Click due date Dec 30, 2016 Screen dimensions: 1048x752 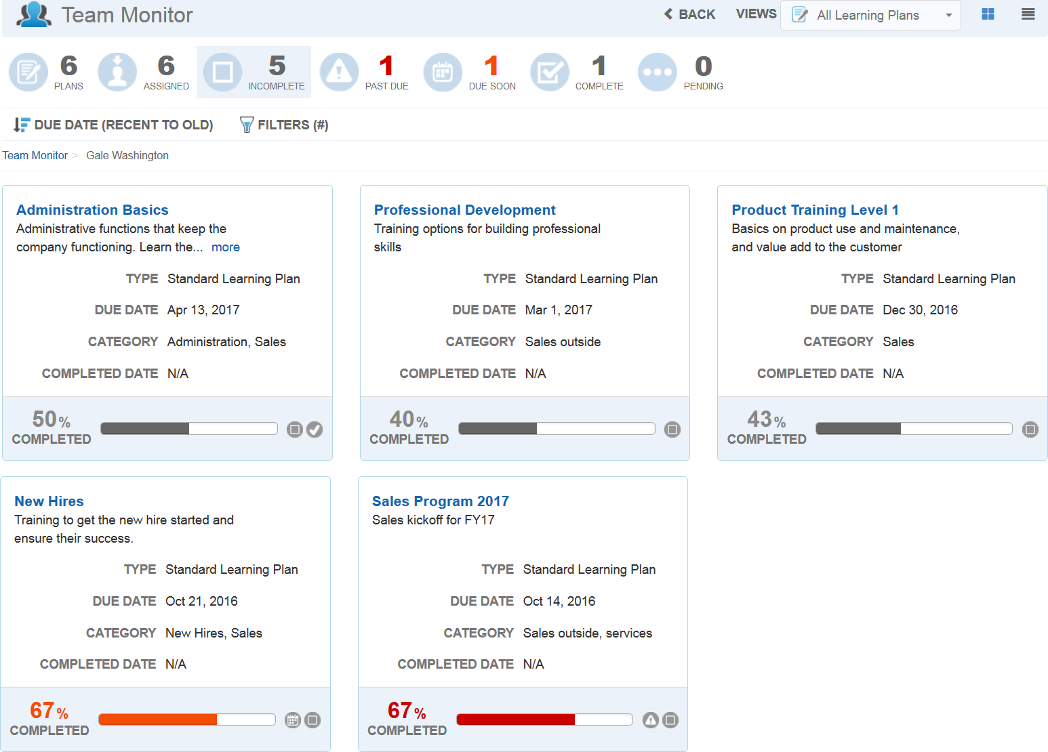921,310
